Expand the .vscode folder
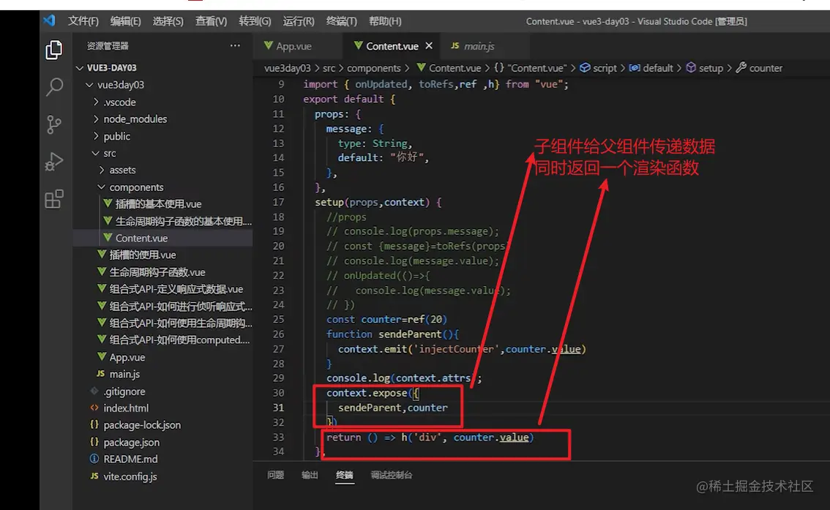Image resolution: width=830 pixels, height=510 pixels. click(x=96, y=102)
